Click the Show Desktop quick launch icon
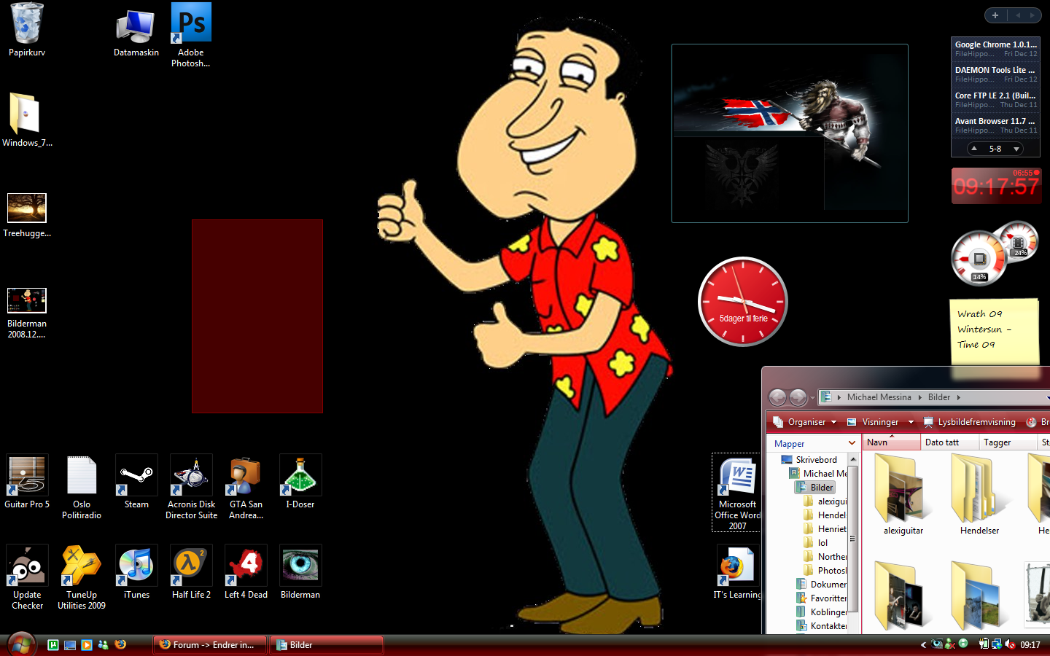 point(70,644)
